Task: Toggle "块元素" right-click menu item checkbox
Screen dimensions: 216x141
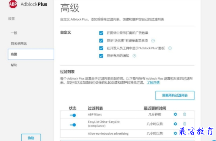Action: point(101,40)
